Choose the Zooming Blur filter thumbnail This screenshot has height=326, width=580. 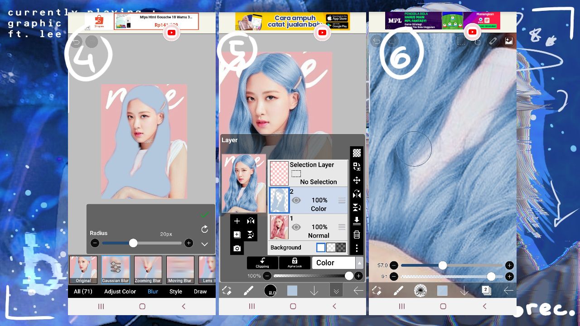point(148,270)
